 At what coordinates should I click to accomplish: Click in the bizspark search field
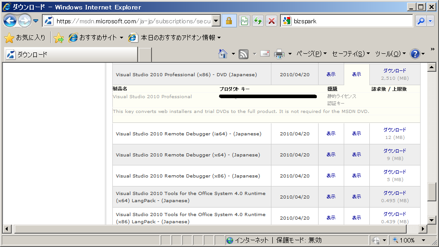point(351,21)
